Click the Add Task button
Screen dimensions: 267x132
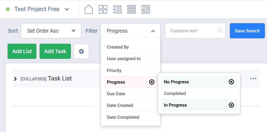tap(55, 51)
